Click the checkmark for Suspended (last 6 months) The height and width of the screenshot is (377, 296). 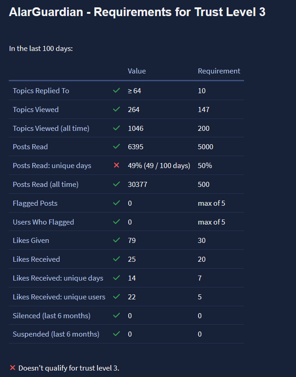(x=116, y=334)
